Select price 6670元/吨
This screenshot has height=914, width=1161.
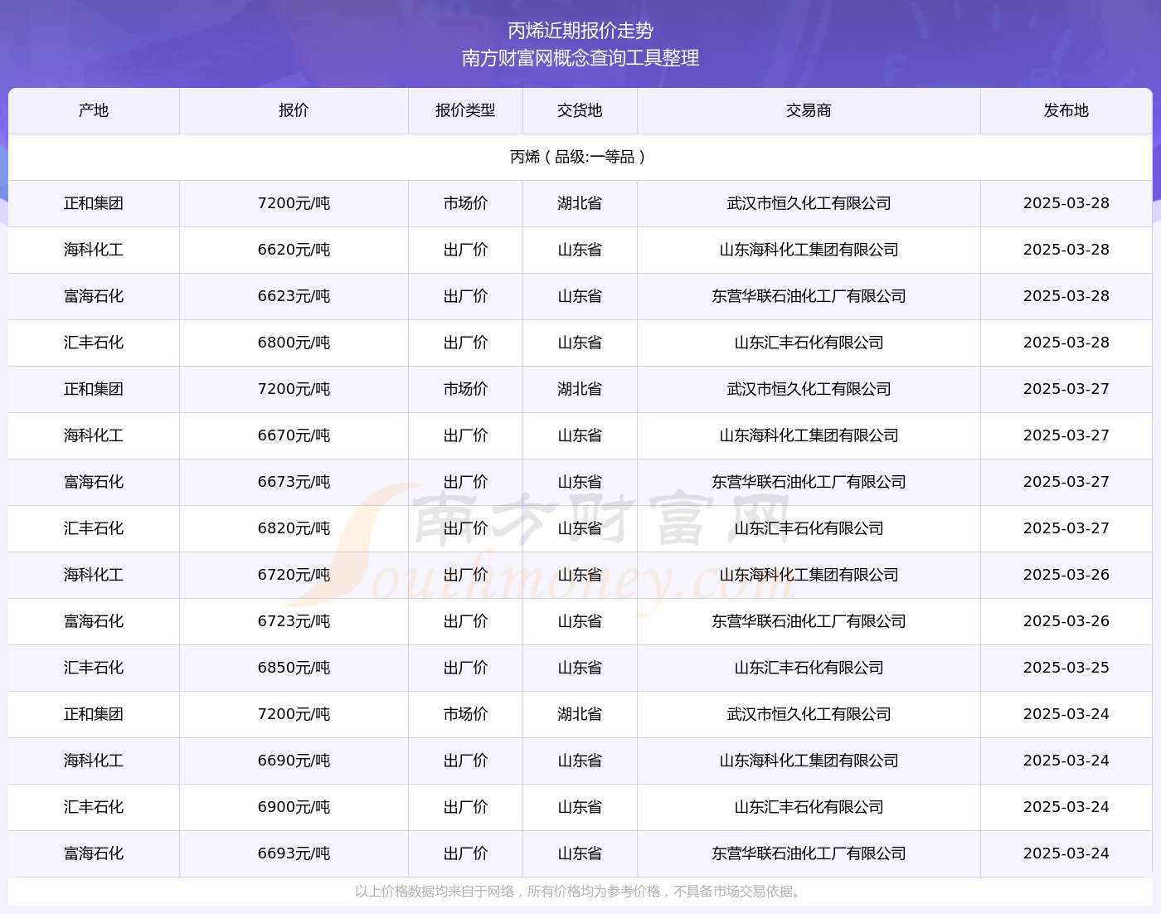point(294,435)
